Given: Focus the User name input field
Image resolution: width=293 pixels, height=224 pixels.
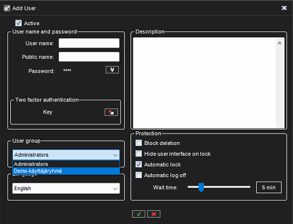Looking at the screenshot, I should [89, 44].
